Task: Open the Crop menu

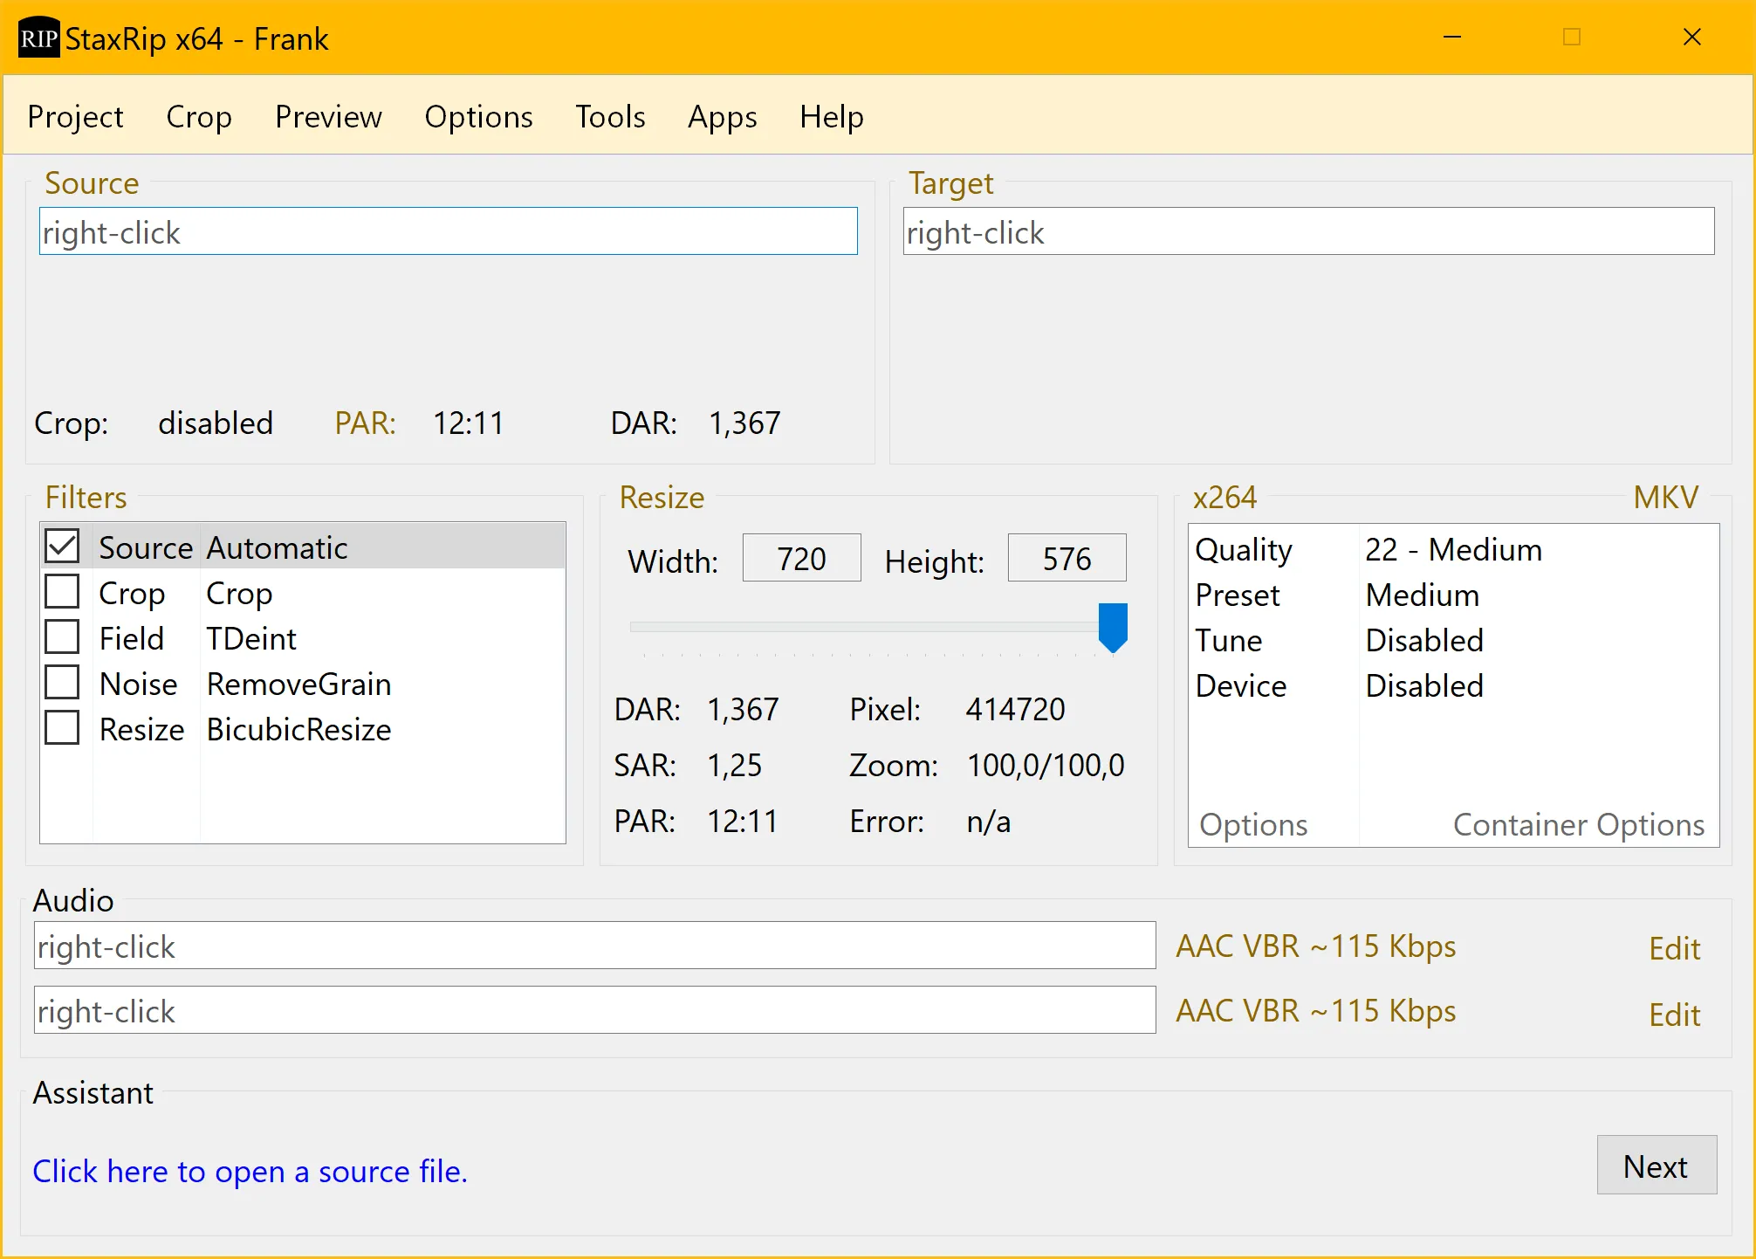Action: 199,116
